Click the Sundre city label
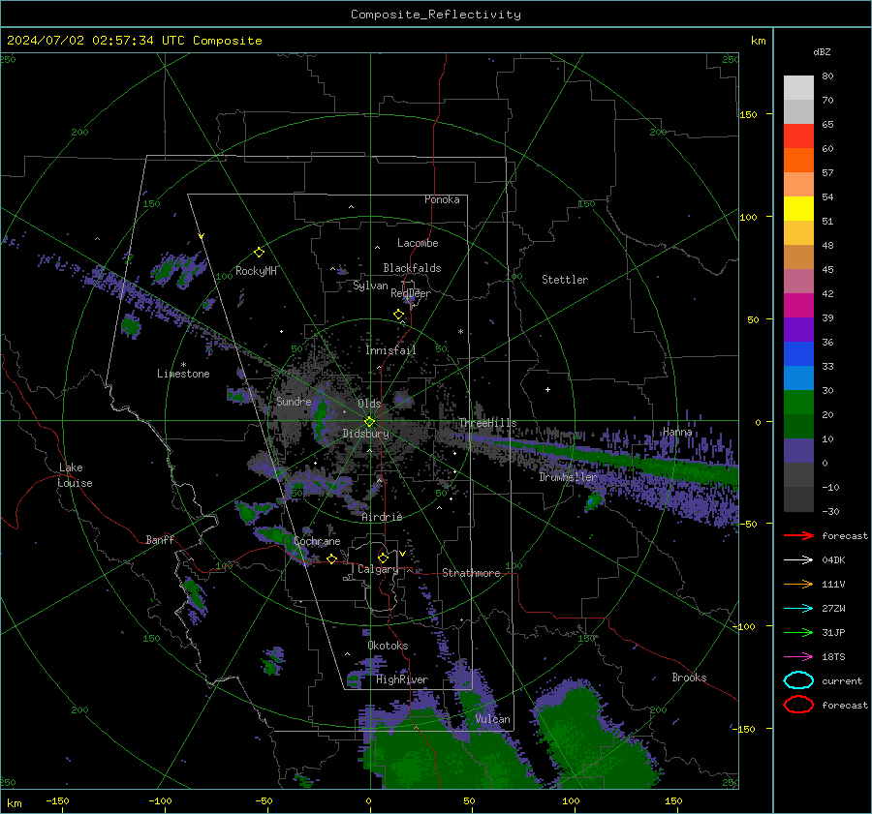872x814 pixels. coord(294,401)
